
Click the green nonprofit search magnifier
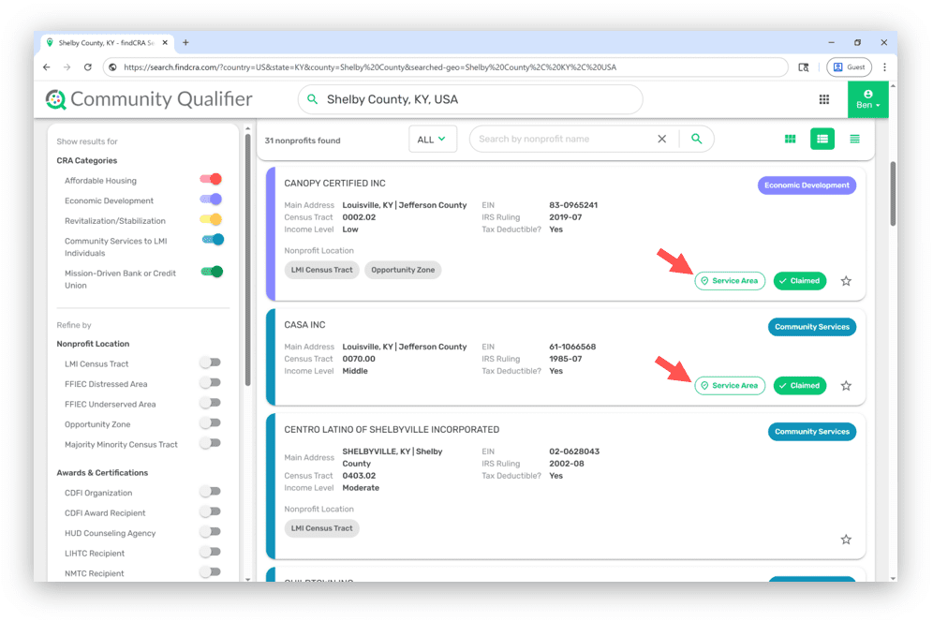[696, 139]
